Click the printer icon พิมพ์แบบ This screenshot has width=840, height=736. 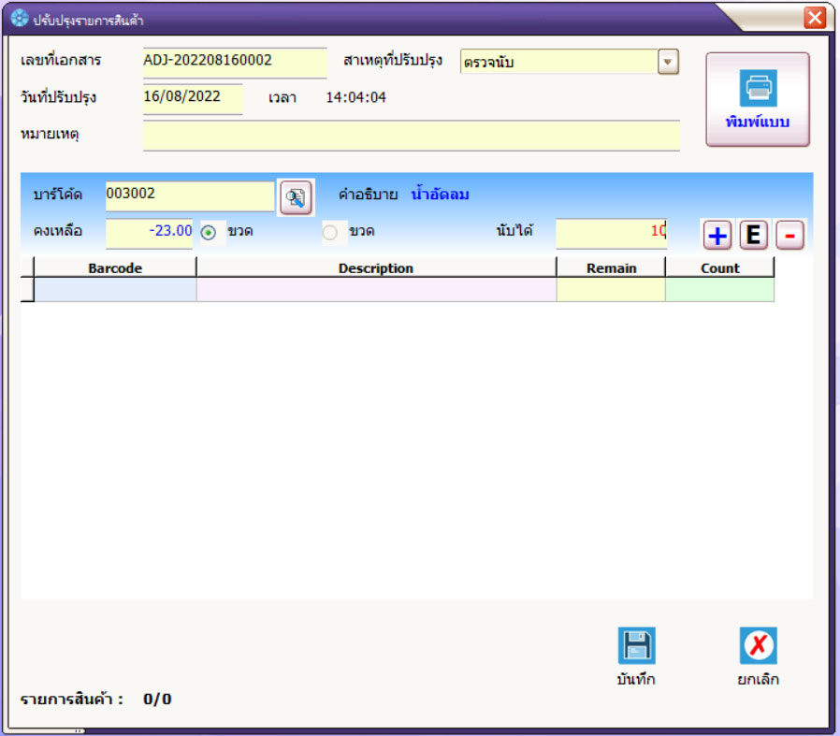(x=758, y=90)
